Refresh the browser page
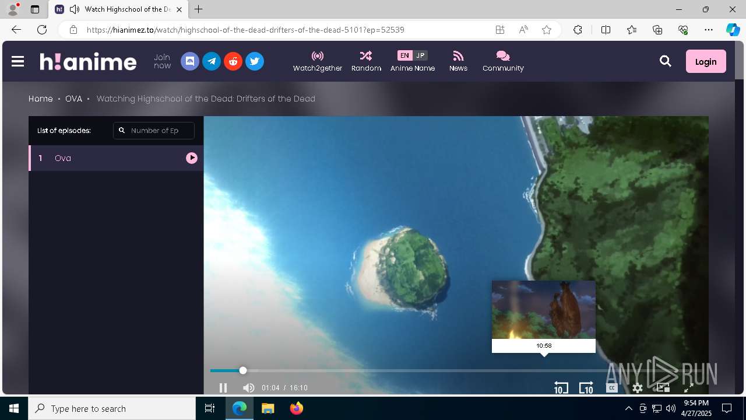Viewport: 746px width, 420px height. (x=42, y=30)
